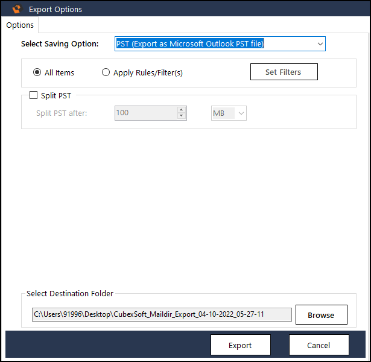Screen dimensions: 371x362
Task: Click the Select Saving Option label
Action: [x=60, y=44]
